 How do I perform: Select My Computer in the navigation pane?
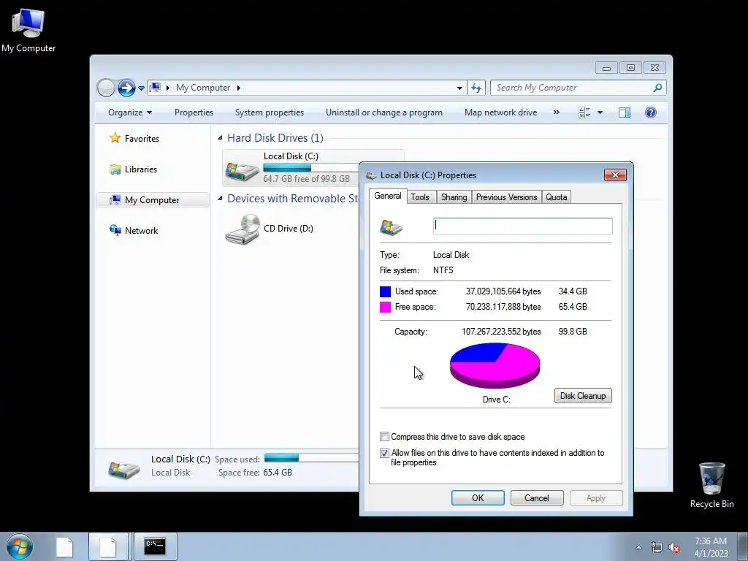pyautogui.click(x=153, y=200)
